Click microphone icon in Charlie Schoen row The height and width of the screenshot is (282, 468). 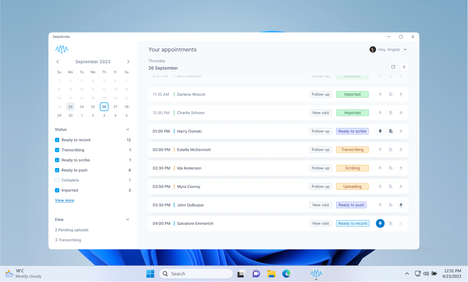(380, 113)
